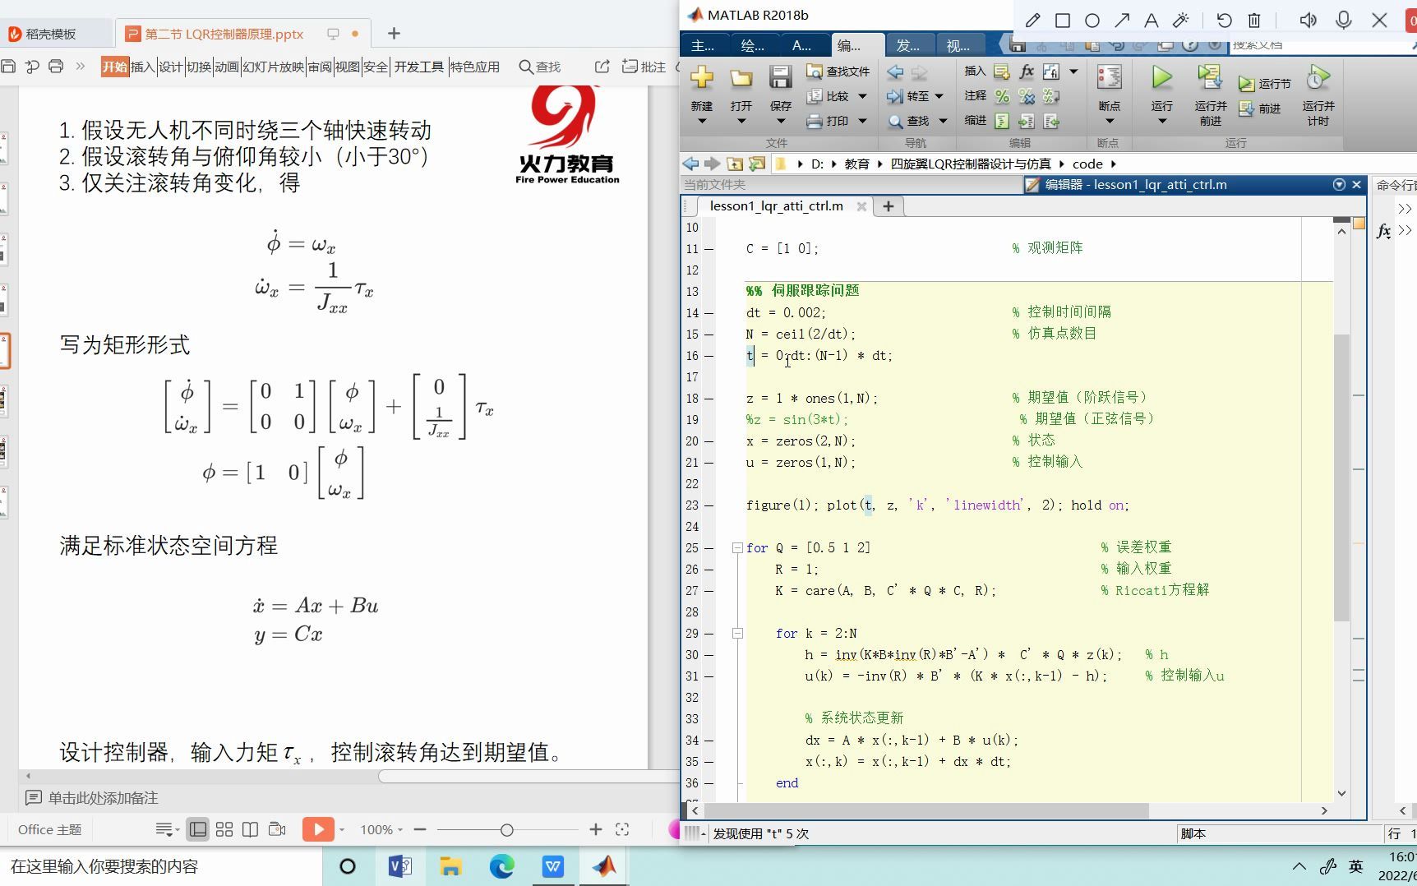Screen dimensions: 1417x886
Task: Click the 批注 comment button in WPS
Action: (644, 67)
